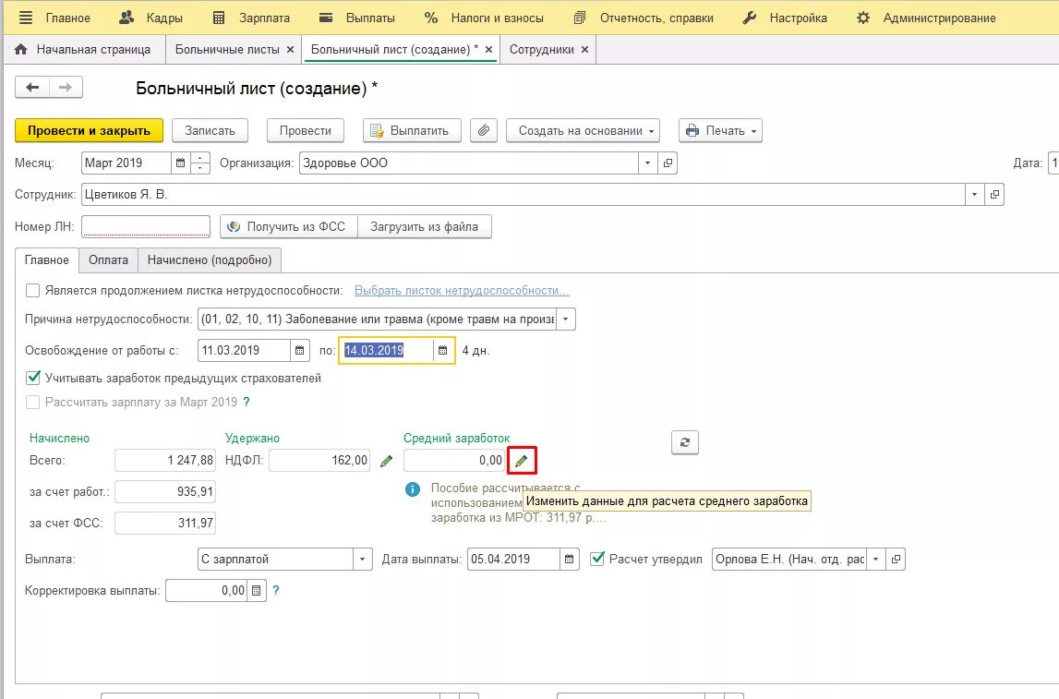The width and height of the screenshot is (1059, 699).
Task: Expand the Выплата dropdown С зарплатой
Action: (x=363, y=560)
